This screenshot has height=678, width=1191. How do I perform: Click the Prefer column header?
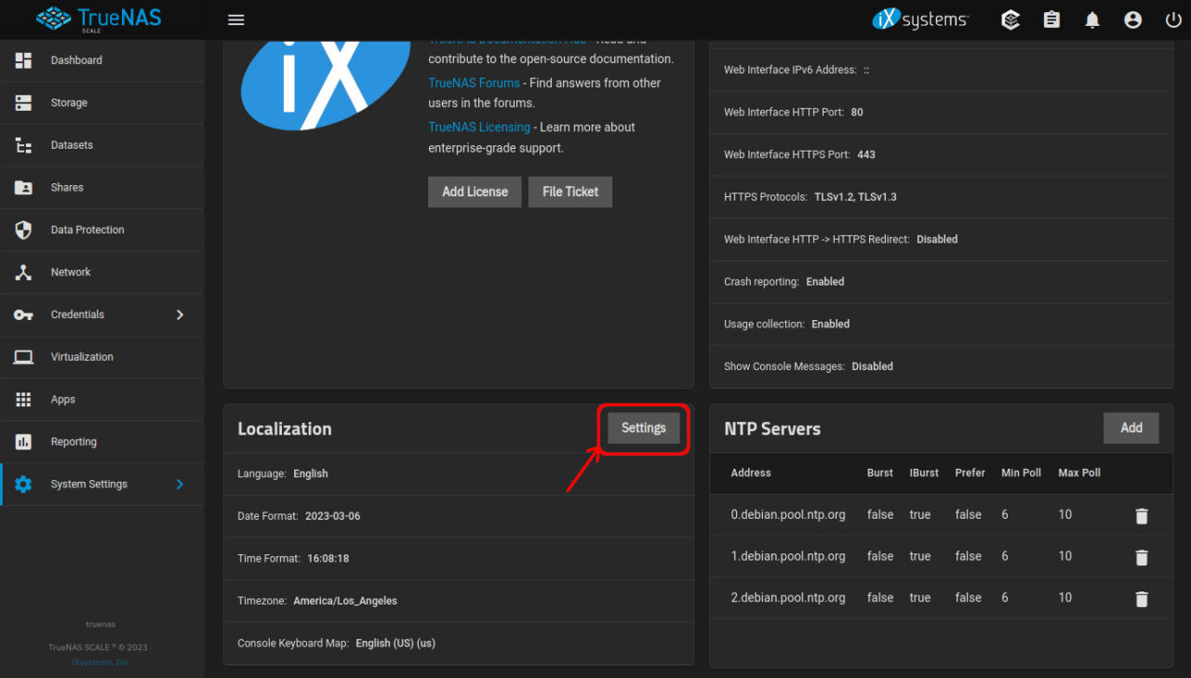click(x=970, y=472)
